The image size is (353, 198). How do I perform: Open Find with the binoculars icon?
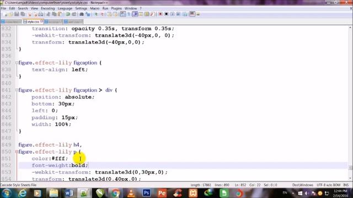(82, 14)
